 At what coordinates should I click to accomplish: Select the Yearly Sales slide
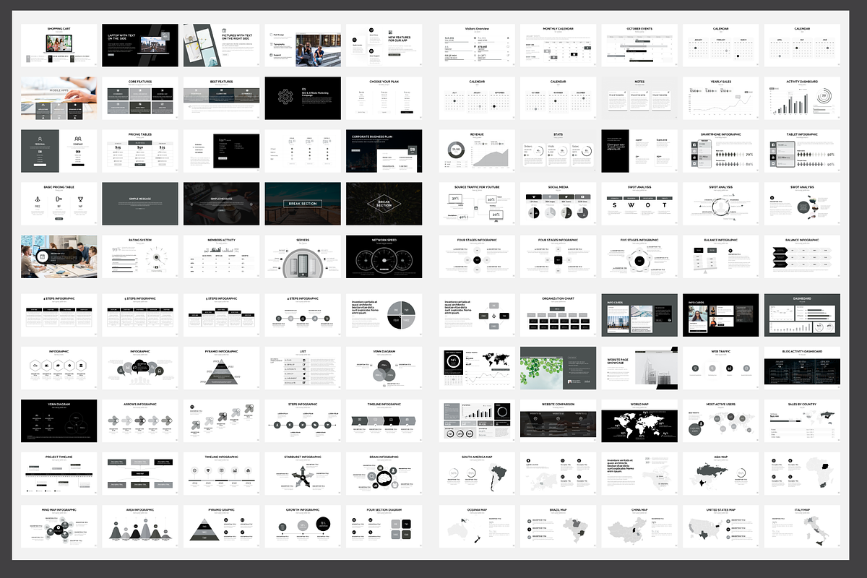click(720, 98)
